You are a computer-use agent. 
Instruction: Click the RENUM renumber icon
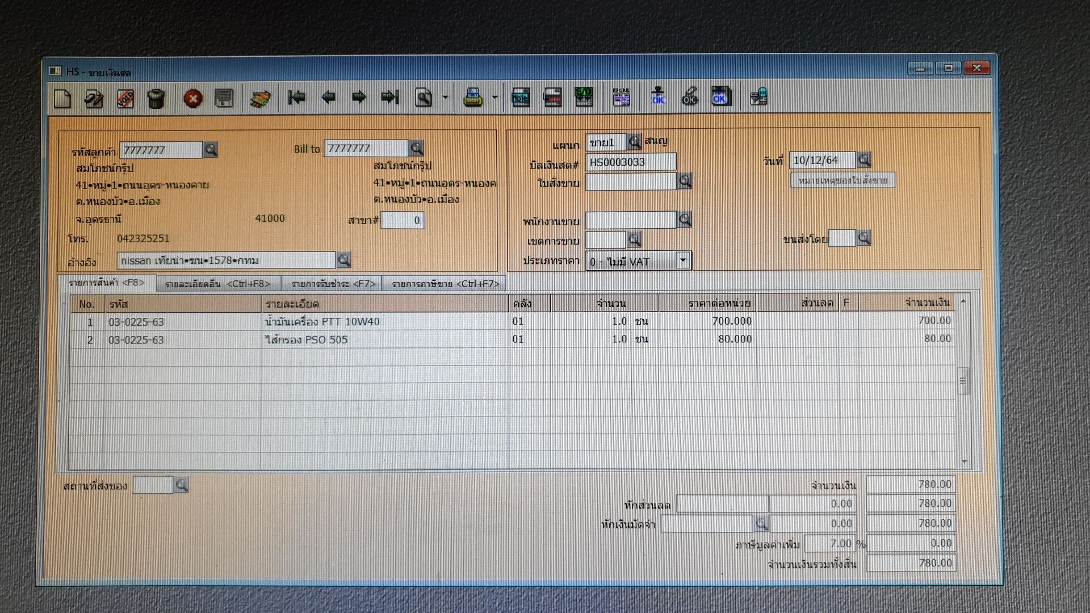(x=621, y=98)
